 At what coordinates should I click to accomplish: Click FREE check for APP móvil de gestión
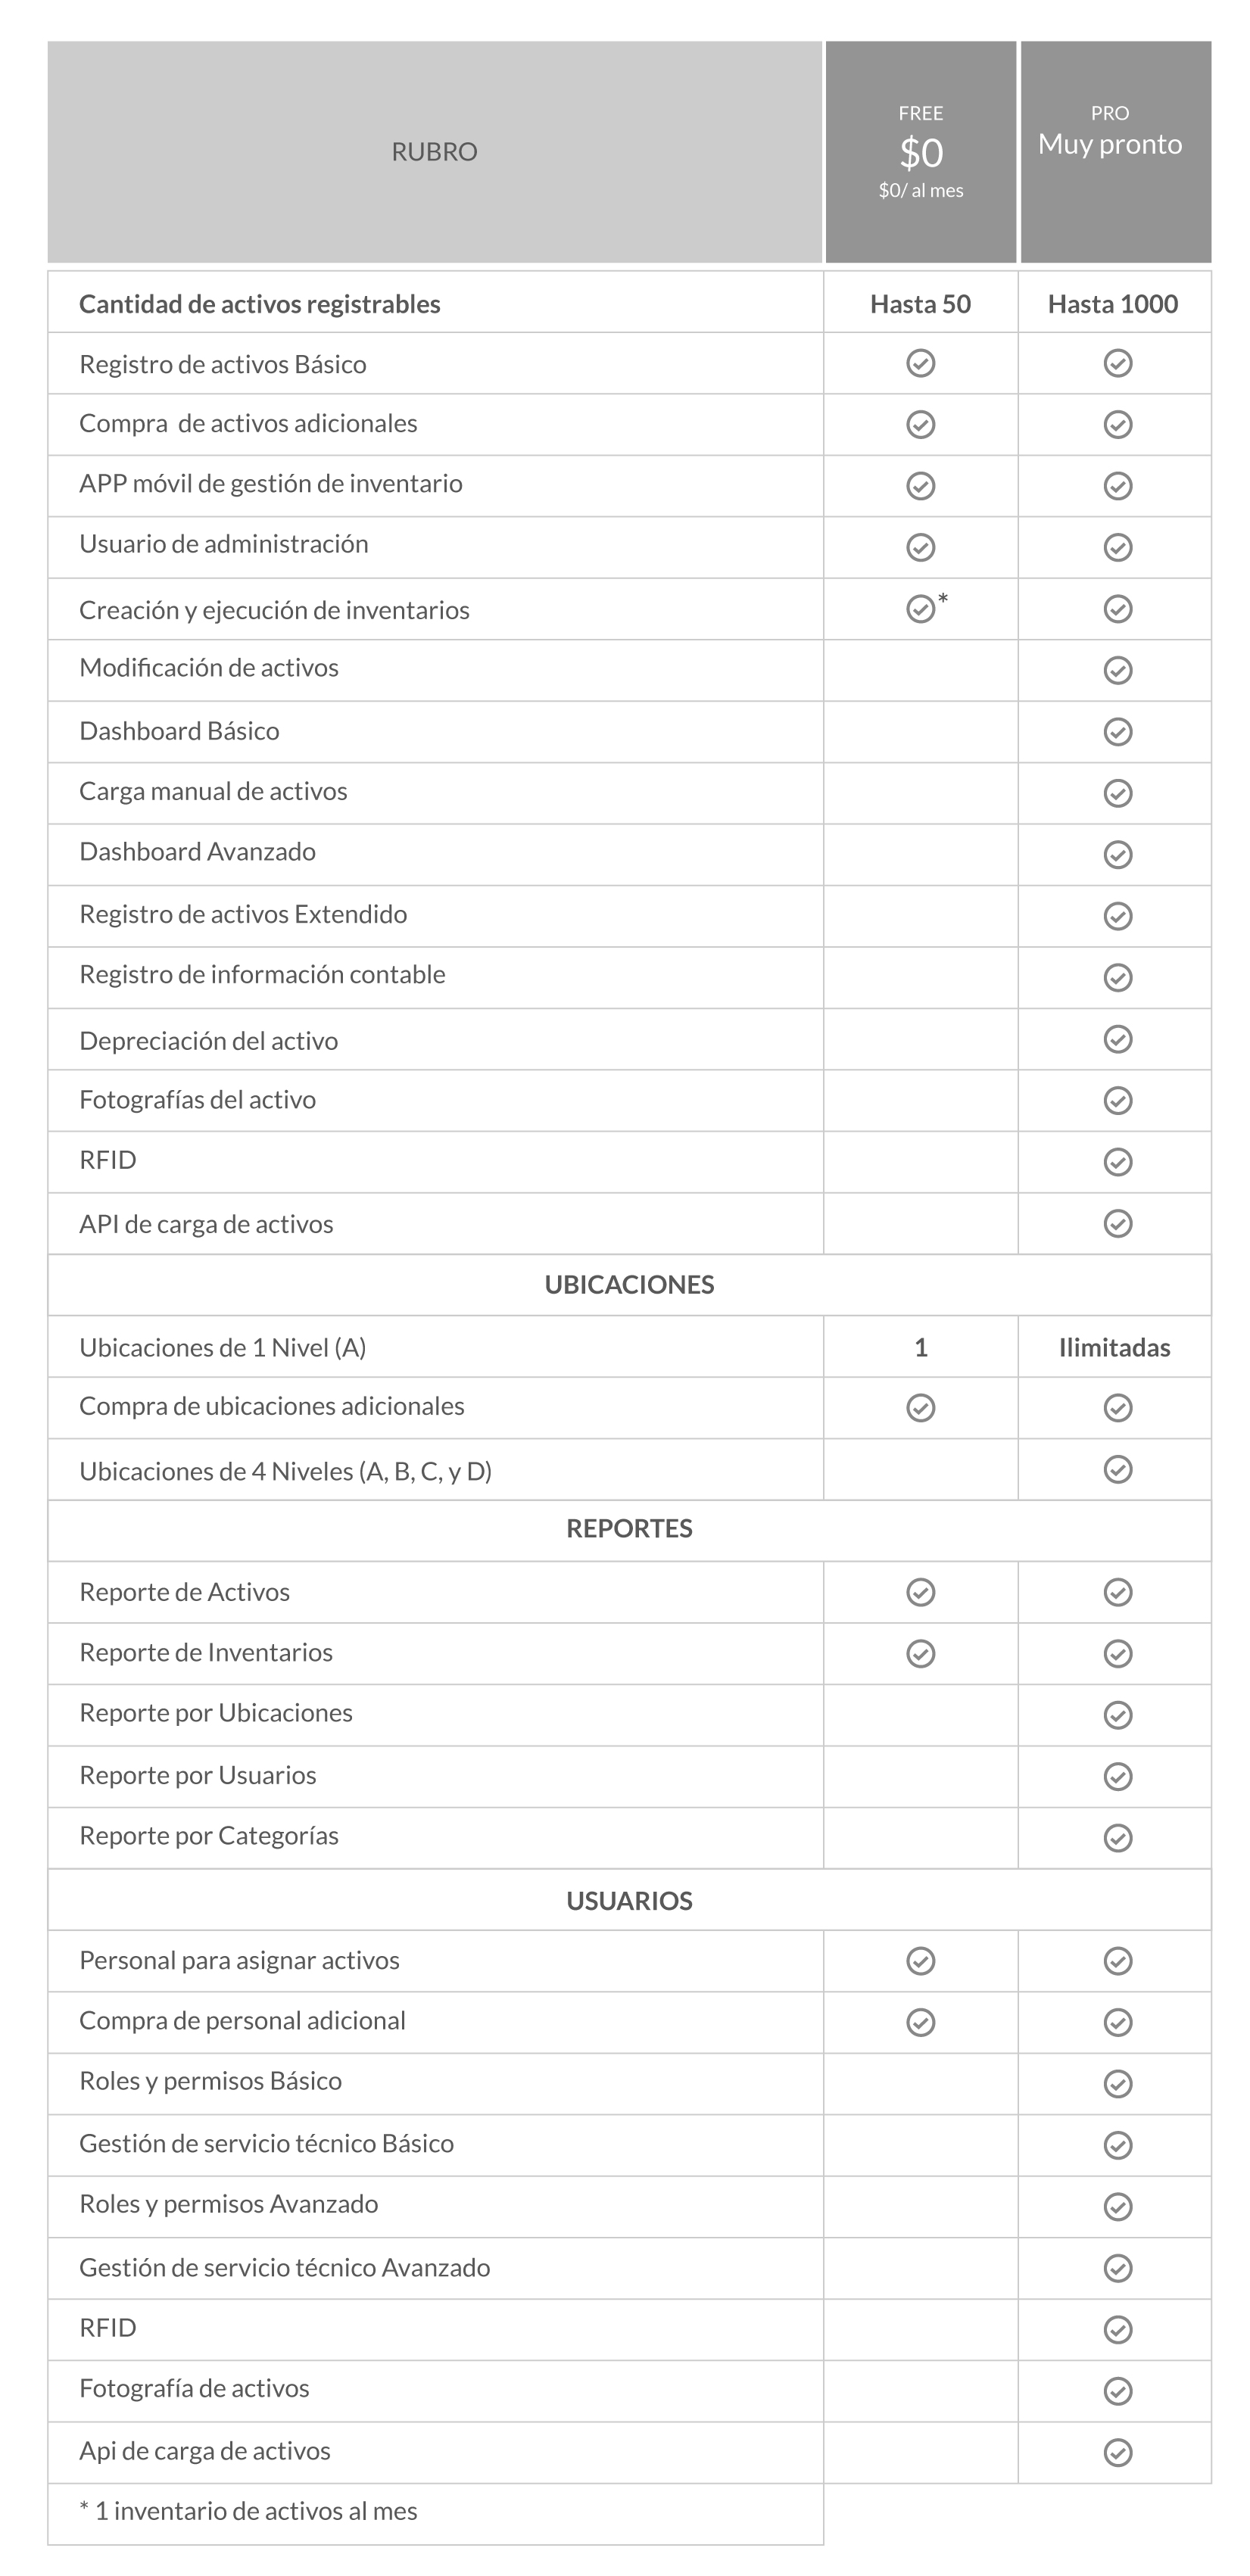tap(920, 486)
